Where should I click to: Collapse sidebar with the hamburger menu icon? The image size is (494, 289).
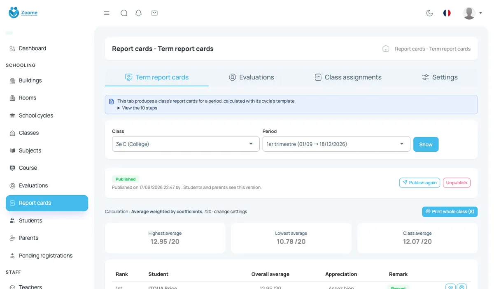click(x=107, y=13)
